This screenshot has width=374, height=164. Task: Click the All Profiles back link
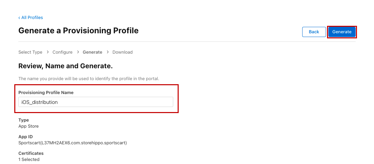point(32,18)
